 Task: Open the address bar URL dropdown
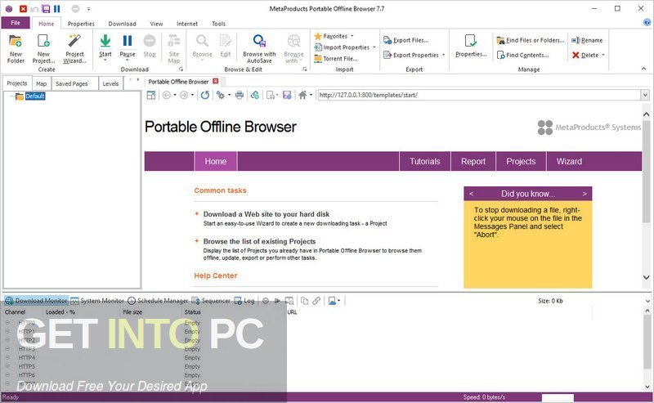pyautogui.click(x=645, y=95)
